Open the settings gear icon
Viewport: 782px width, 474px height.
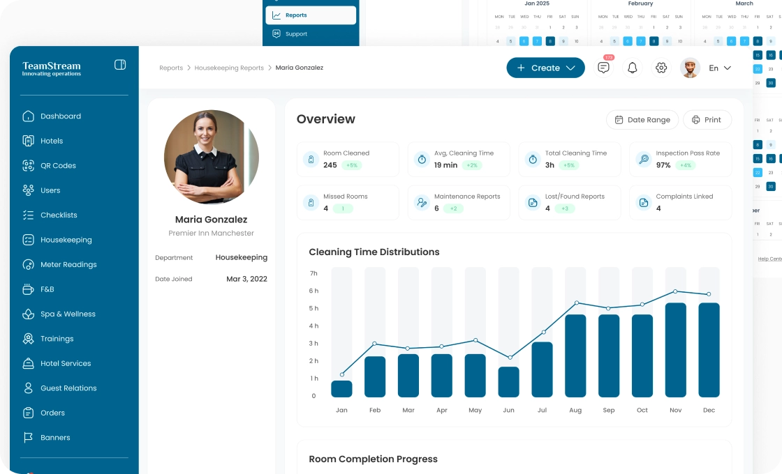[661, 68]
